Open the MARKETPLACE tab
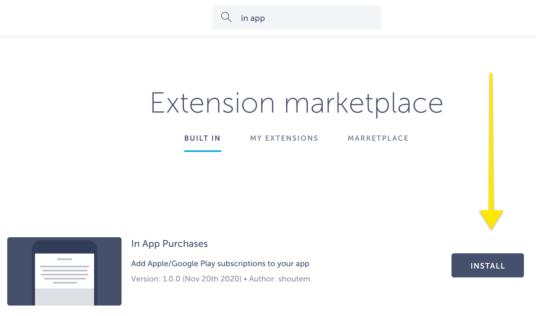Image resolution: width=536 pixels, height=316 pixels. [378, 138]
